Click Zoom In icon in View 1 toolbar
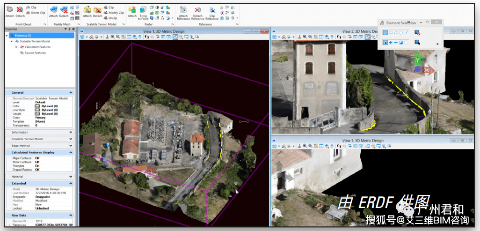This screenshot has width=480, height=231. point(113,37)
